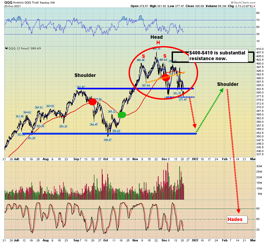This screenshot has width=268, height=243.
Task: Click the 2022 marker on the price chart axis
Action: click(195, 159)
